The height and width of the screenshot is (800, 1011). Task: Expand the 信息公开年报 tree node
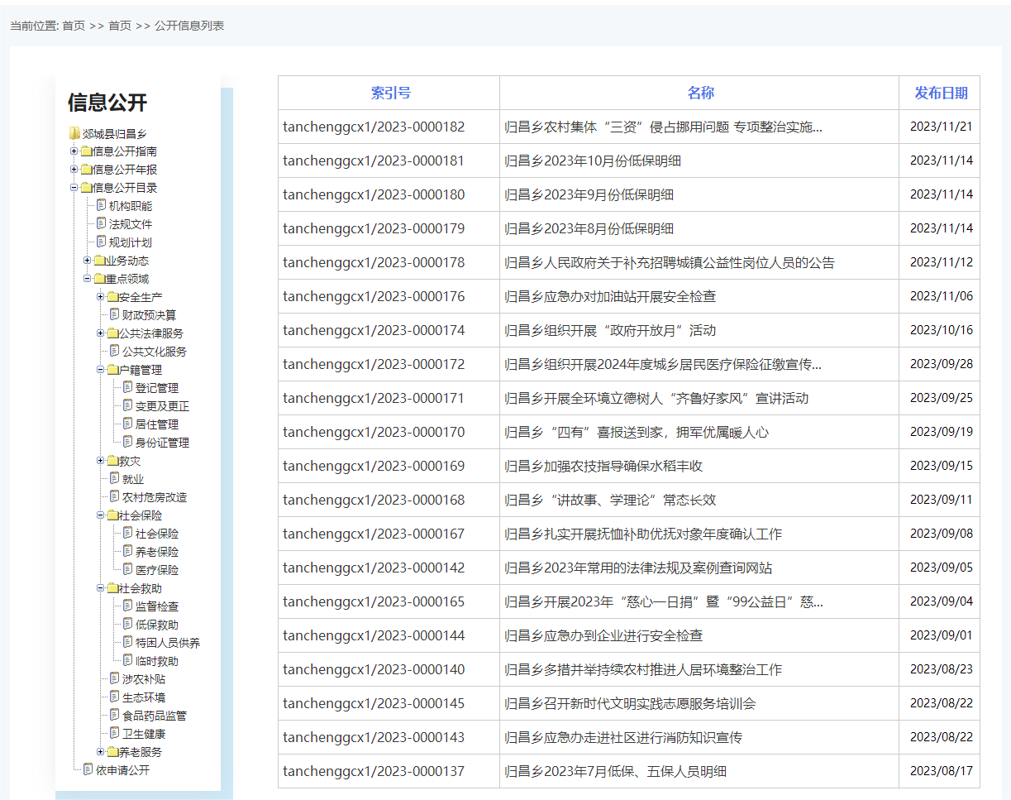(x=74, y=170)
